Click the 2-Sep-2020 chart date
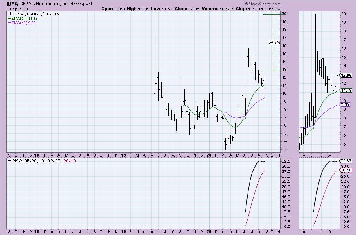Screen dimensions: 356x235 pos(17,9)
